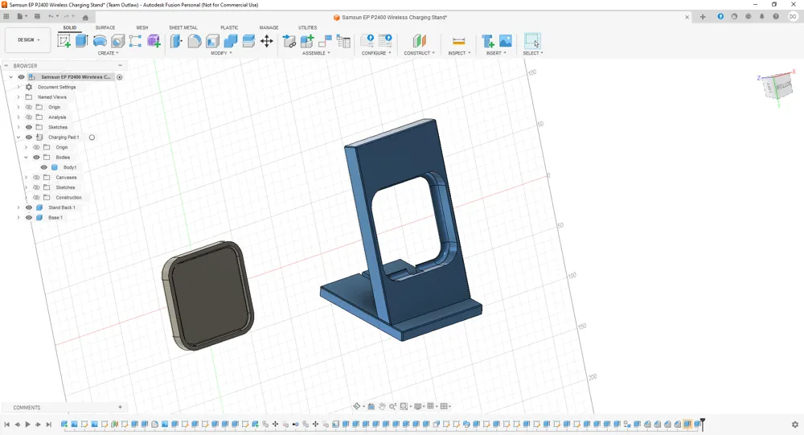Switch to the Surface tab
804x435 pixels.
105,27
